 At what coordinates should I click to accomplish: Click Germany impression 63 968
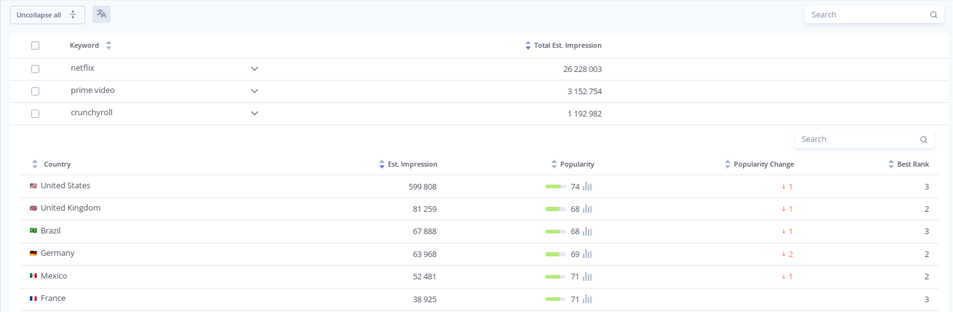(424, 254)
